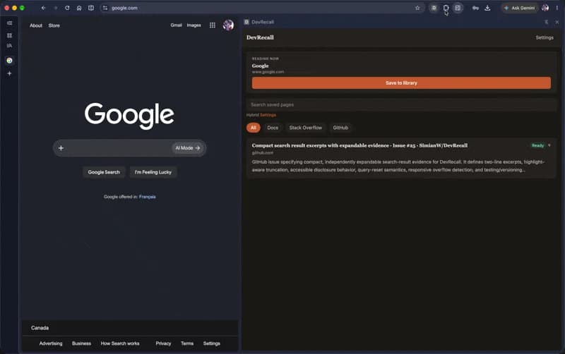Add a new tab with sidebar plus

(9, 73)
